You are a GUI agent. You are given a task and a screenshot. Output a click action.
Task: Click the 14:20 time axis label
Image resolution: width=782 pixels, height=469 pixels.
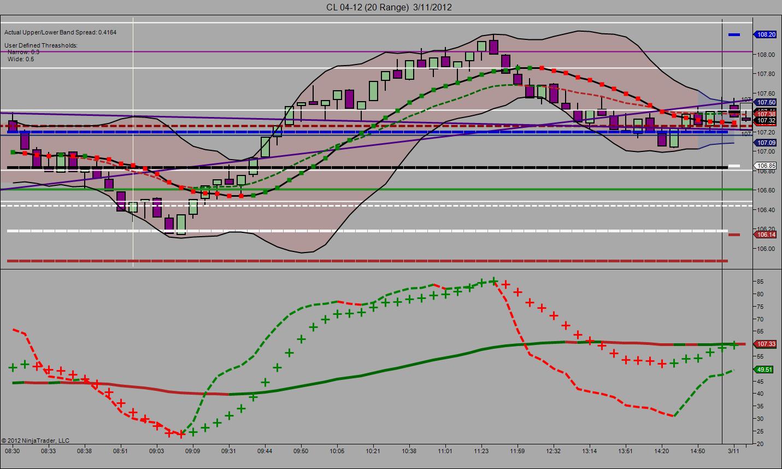click(x=661, y=452)
